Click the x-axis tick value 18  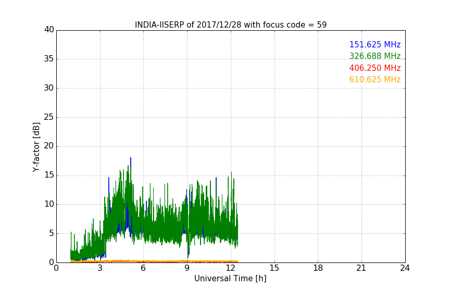click(318, 268)
